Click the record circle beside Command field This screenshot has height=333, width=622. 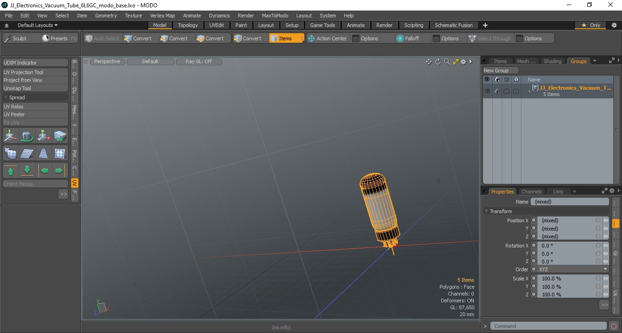614,326
